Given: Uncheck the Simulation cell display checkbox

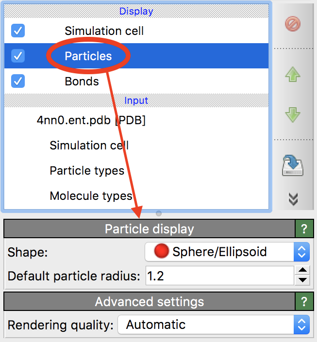Looking at the screenshot, I should [18, 31].
